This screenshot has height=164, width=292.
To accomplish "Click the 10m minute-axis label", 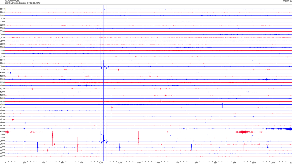I will click(101, 163).
